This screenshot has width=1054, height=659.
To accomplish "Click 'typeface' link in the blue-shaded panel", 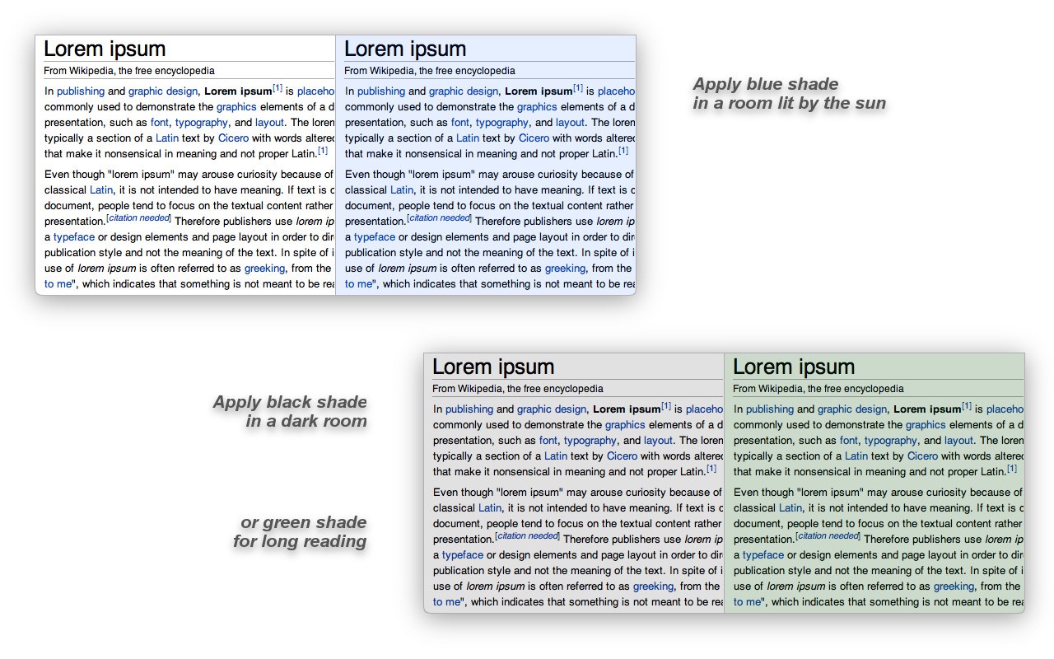I will (375, 237).
